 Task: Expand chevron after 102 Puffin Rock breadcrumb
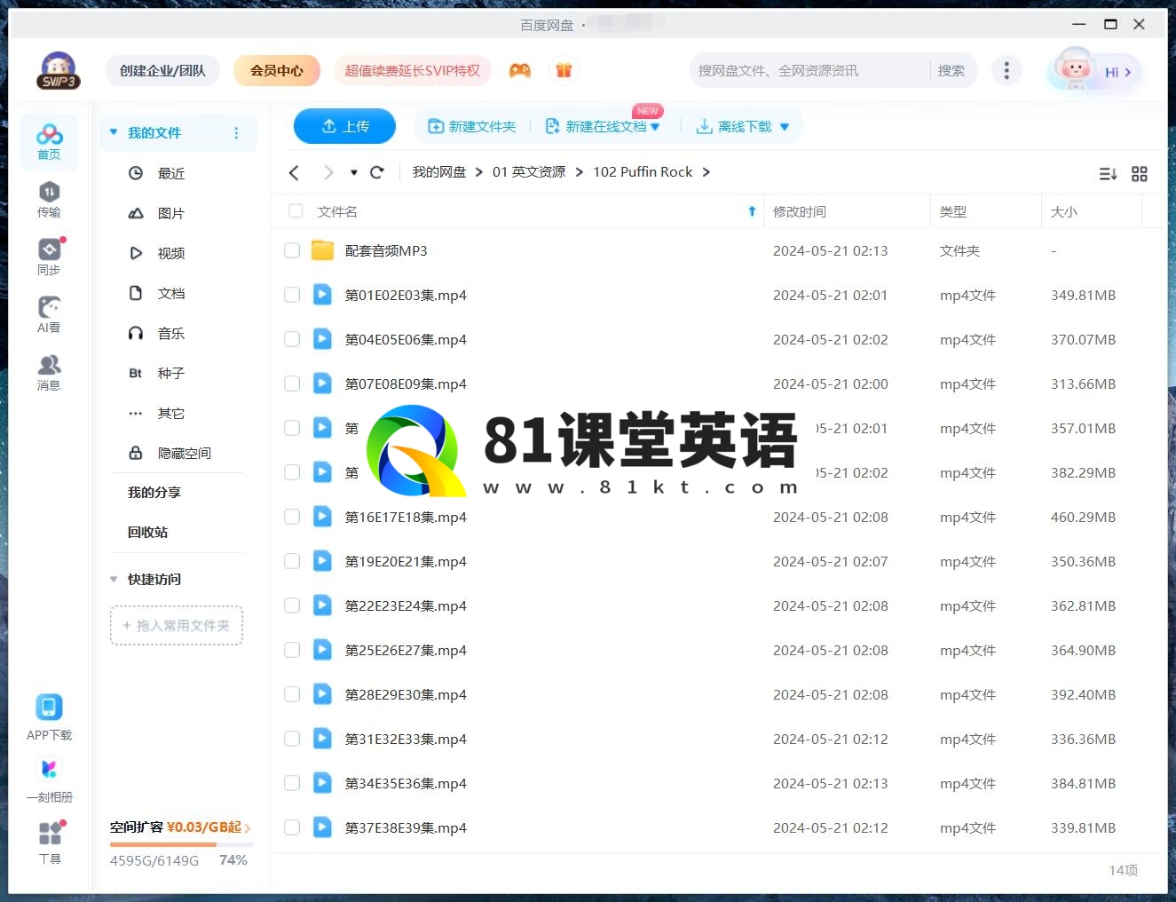coord(706,172)
